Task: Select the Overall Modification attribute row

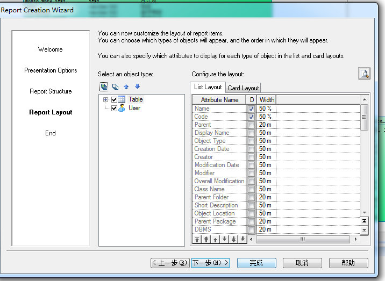Action: click(x=276, y=181)
